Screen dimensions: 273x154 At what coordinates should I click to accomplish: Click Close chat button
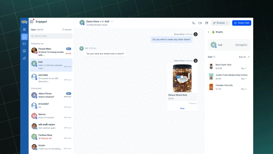tap(241, 23)
